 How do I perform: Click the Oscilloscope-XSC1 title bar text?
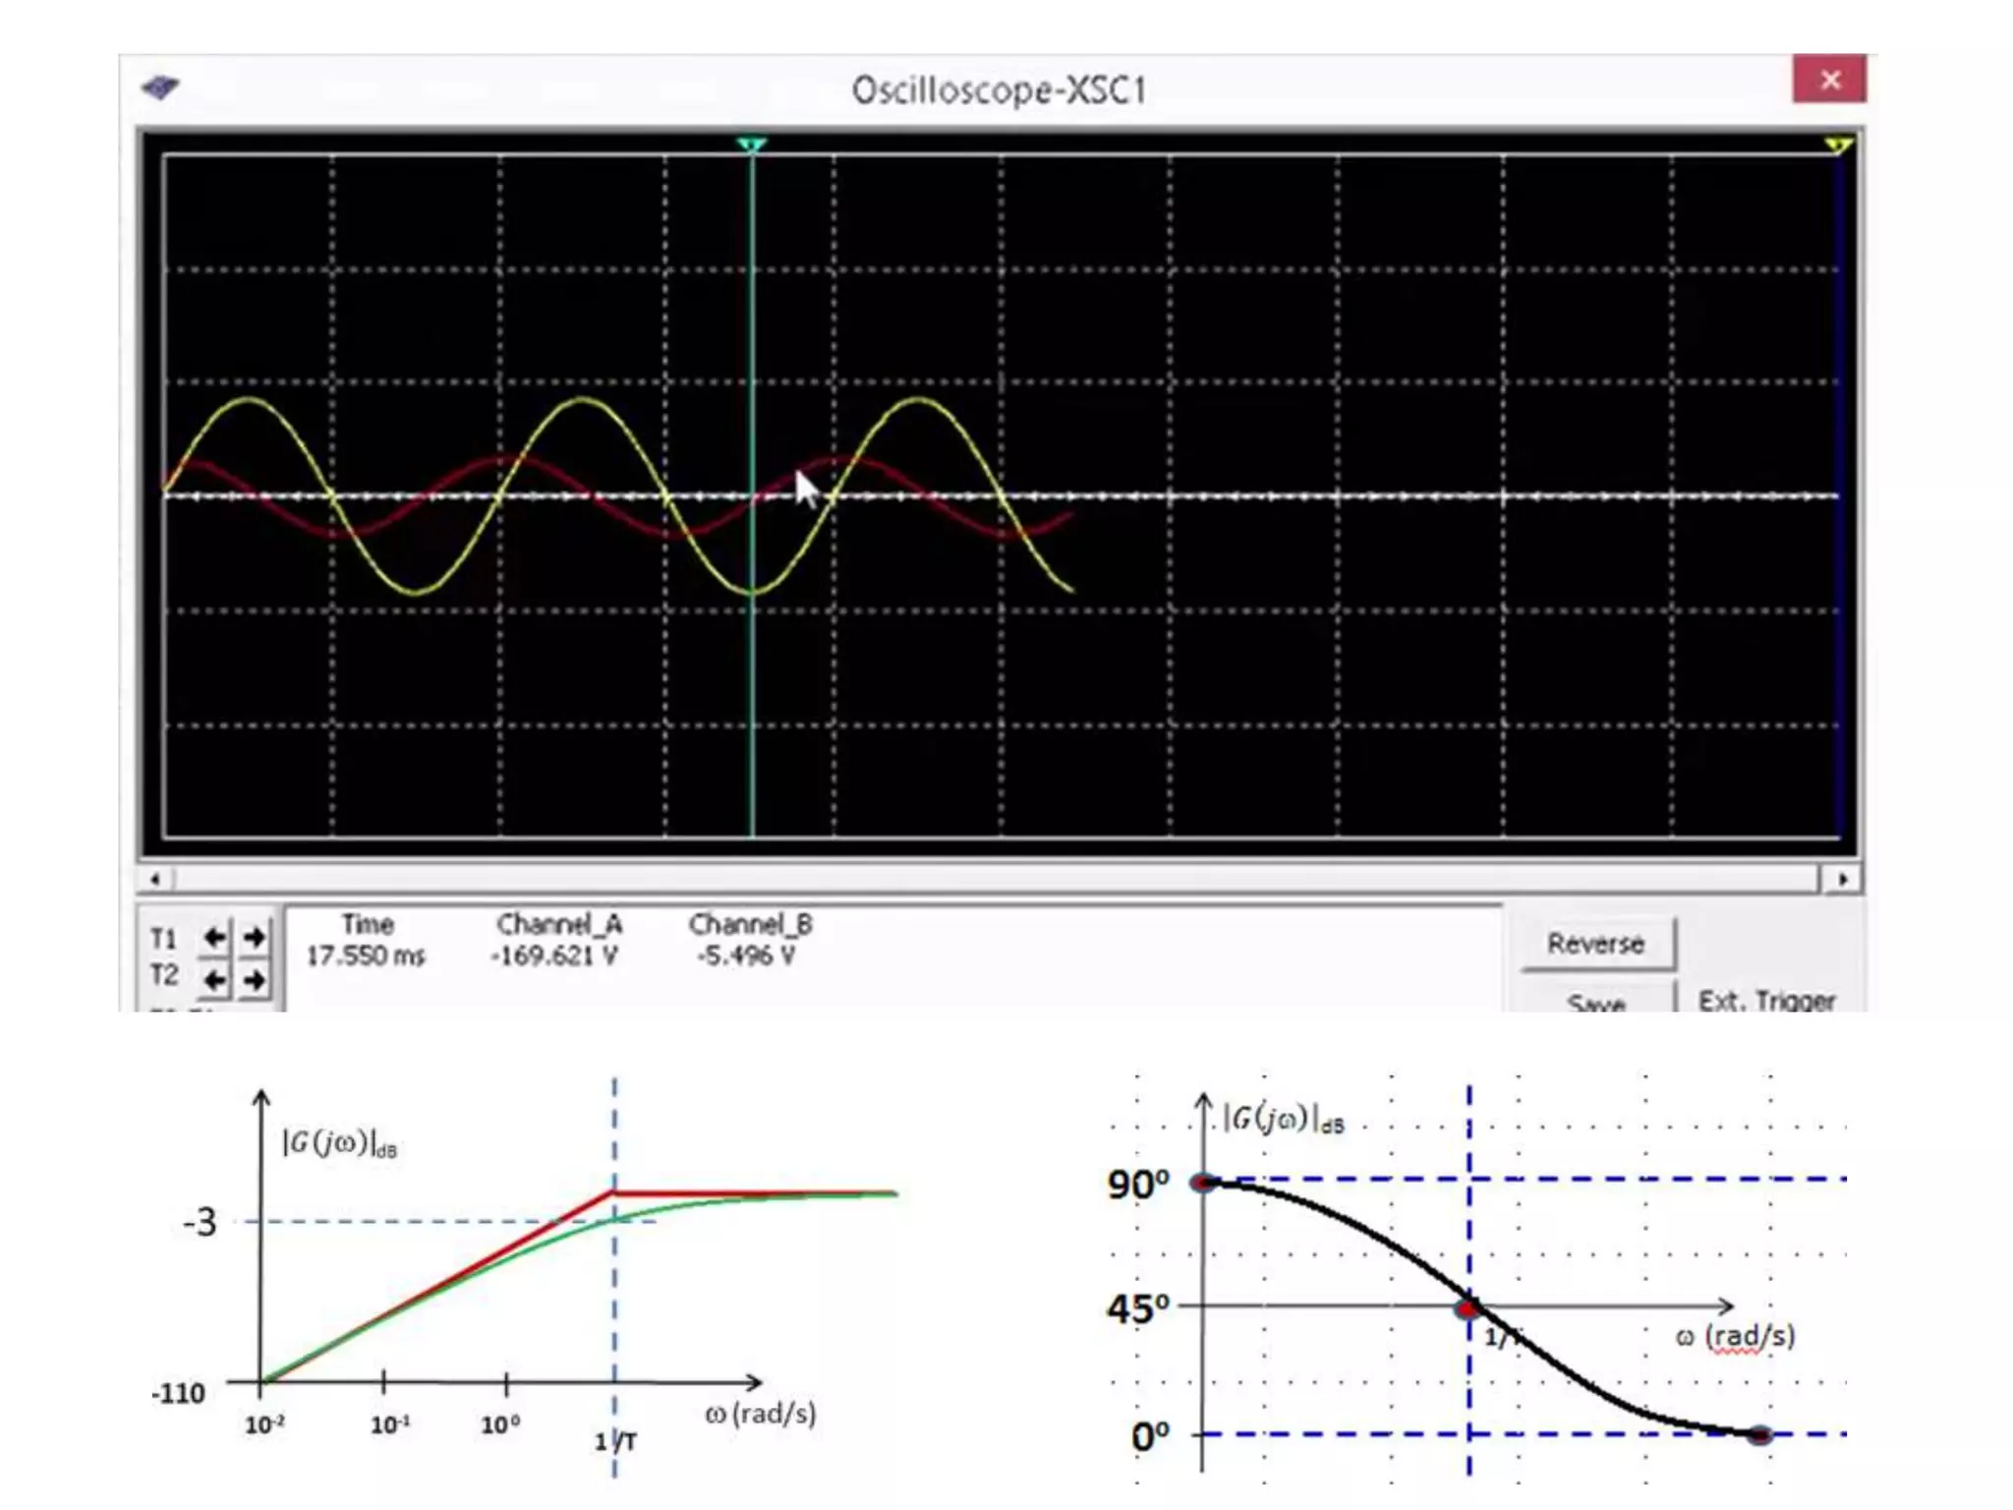click(x=998, y=90)
